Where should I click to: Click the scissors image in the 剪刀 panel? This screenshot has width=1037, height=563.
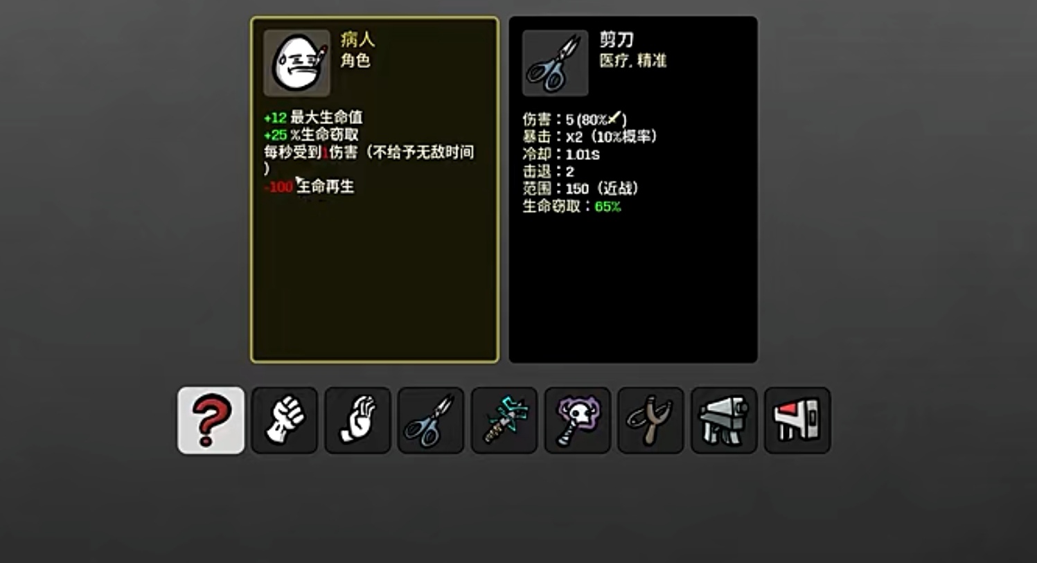coord(556,63)
